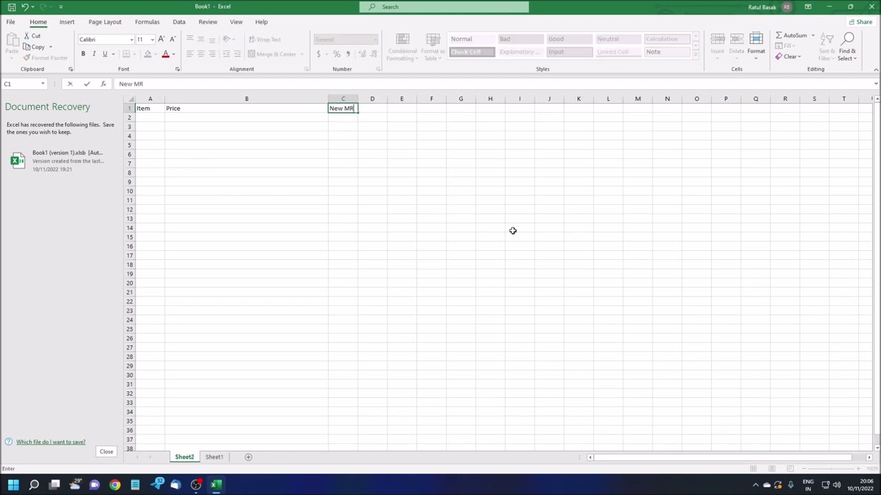This screenshot has width=881, height=495.
Task: Click the red Font Color letter A
Action: tap(165, 54)
